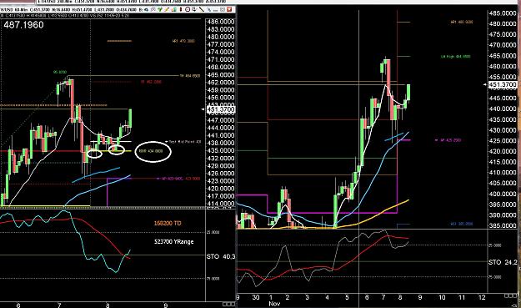Click date 7 on the 60 Min time axis
Viewport: 521px width, 308px height.
59,305
